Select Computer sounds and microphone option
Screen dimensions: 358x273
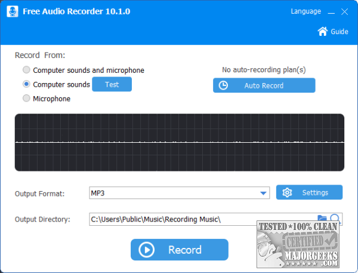tap(26, 70)
